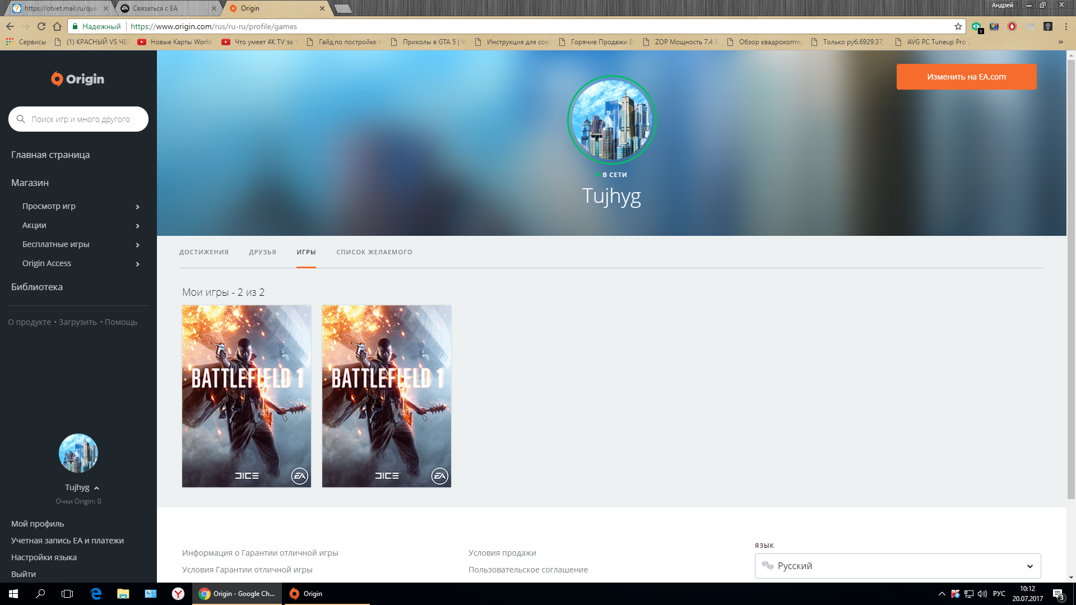
Task: Click the small sidebar avatar picture
Action: (78, 453)
